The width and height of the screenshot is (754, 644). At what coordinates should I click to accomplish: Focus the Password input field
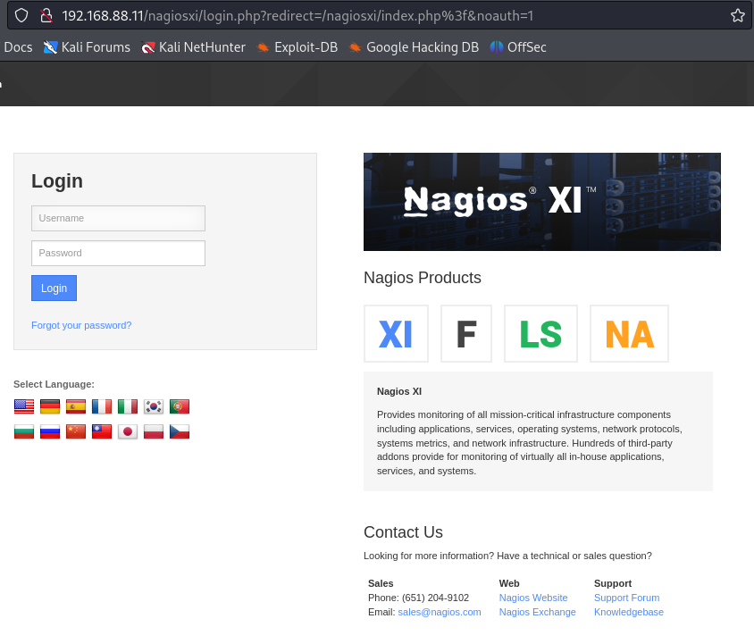tap(118, 253)
